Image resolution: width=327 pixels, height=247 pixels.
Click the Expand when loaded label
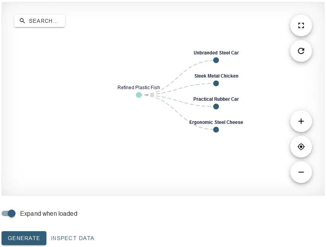[49, 214]
